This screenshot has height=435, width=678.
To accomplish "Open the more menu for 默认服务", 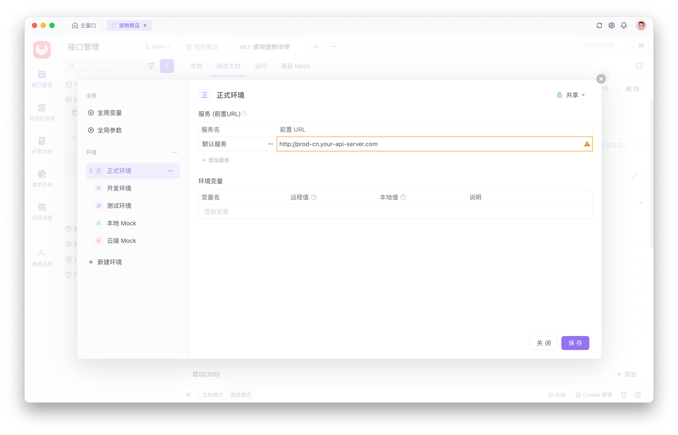I will 271,144.
